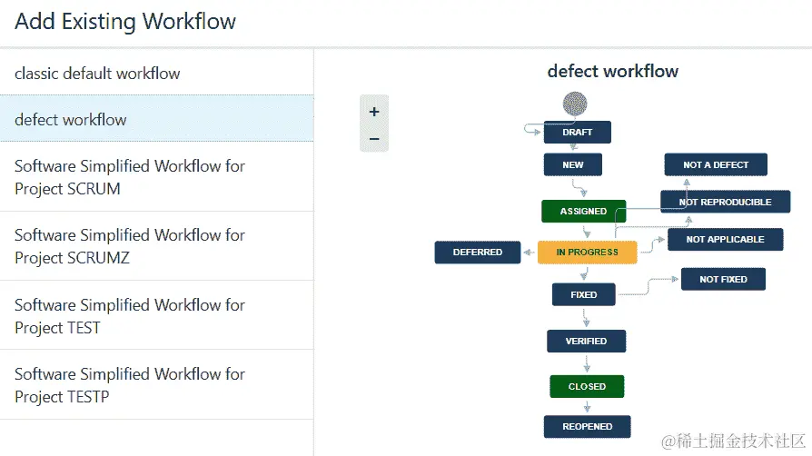Select the DRAFT status node
Screen dimensions: 812x456
point(577,132)
